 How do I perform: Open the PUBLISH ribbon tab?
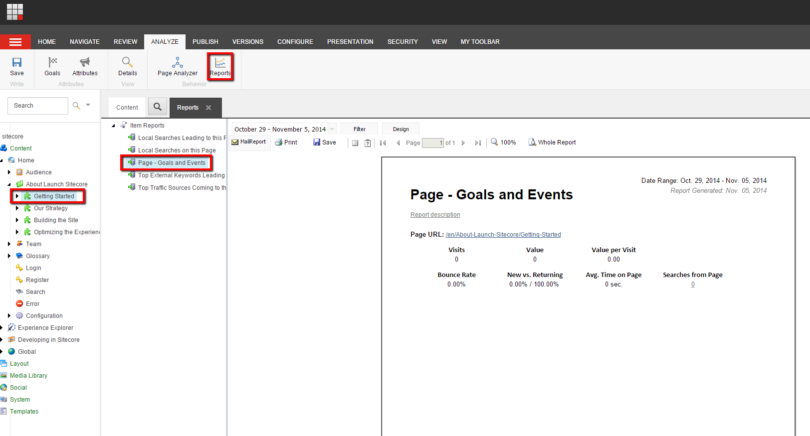coord(205,42)
